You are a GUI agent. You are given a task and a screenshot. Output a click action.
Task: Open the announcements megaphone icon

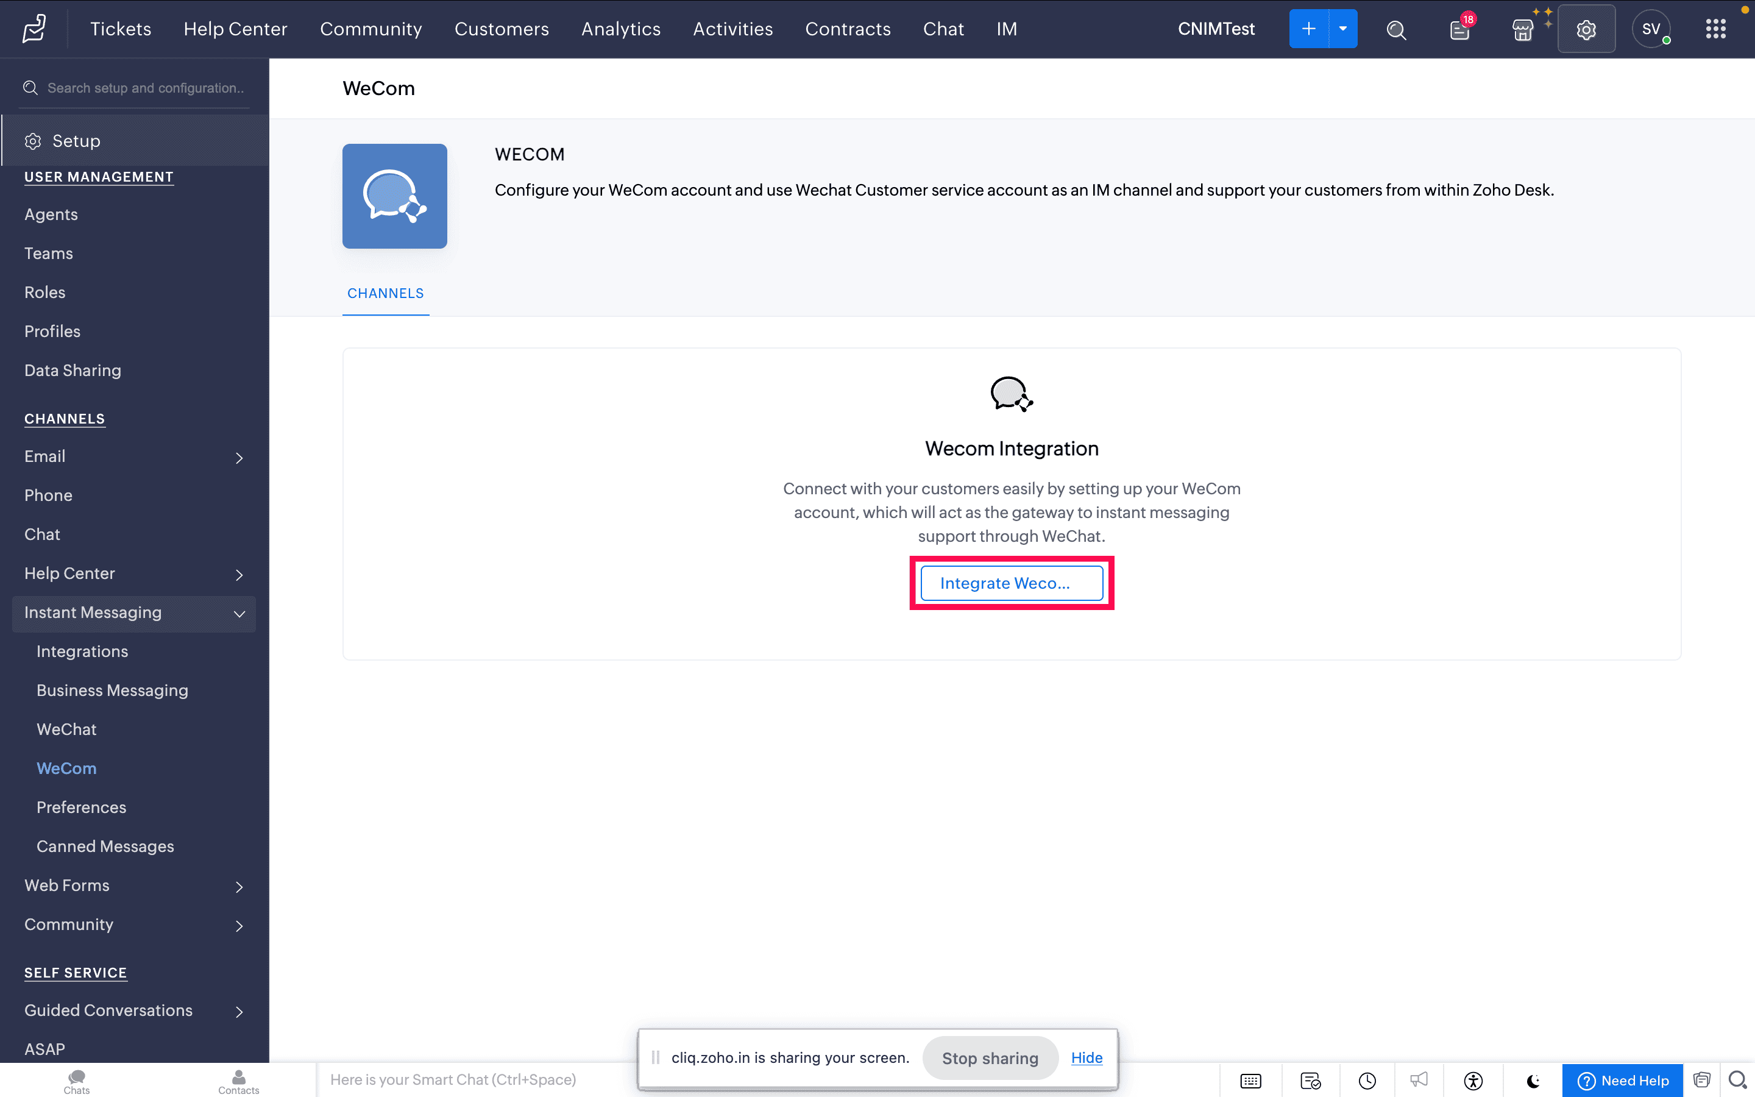[x=1419, y=1081]
